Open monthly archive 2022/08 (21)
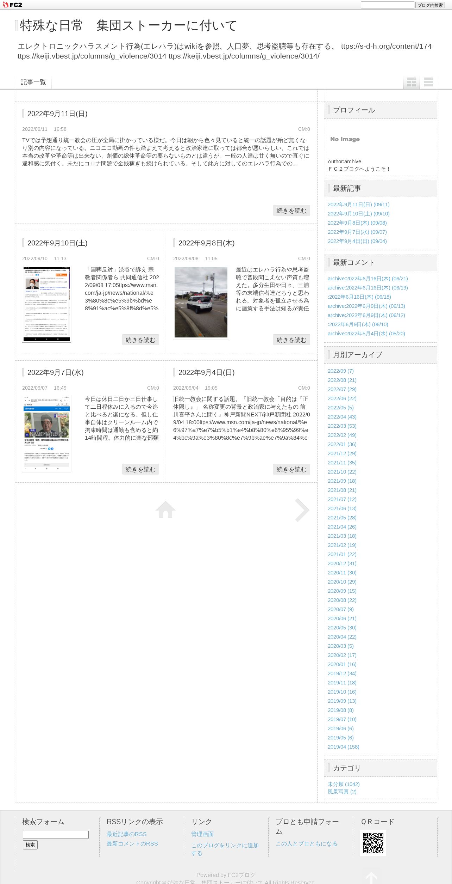Image resolution: width=452 pixels, height=884 pixels. point(342,380)
